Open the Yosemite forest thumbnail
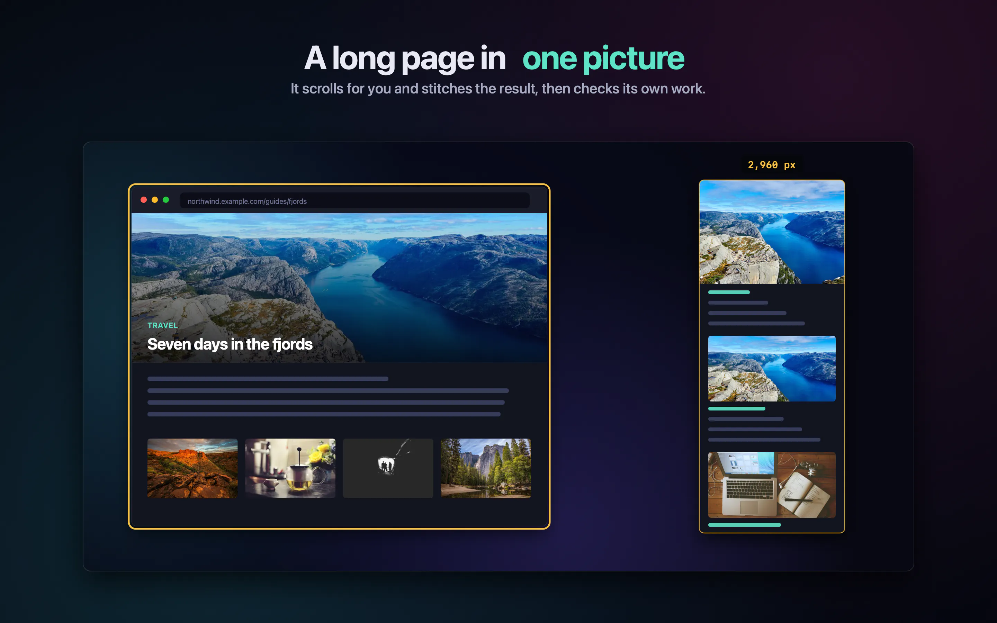This screenshot has width=997, height=623. [486, 468]
